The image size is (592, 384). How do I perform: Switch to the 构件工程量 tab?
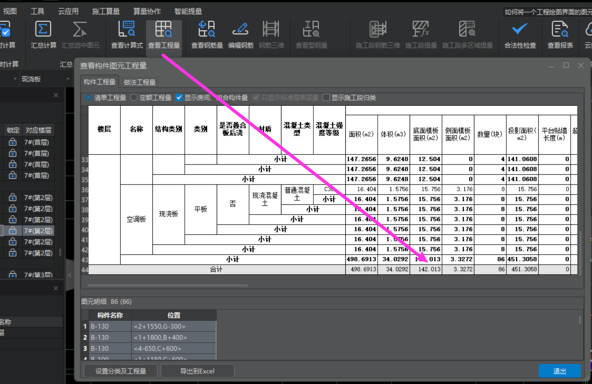pyautogui.click(x=99, y=82)
